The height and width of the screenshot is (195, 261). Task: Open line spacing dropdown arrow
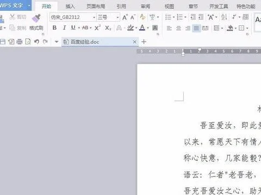(222, 28)
